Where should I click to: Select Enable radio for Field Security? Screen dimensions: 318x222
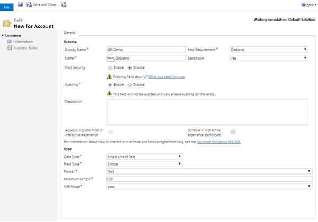pyautogui.click(x=110, y=67)
